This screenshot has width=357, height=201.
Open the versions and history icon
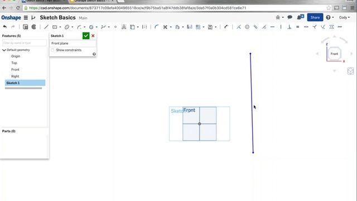point(33,17)
